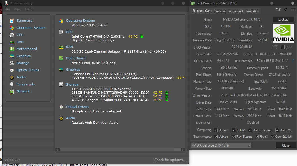Open Optical Drives heading link in summary

pos(77,107)
